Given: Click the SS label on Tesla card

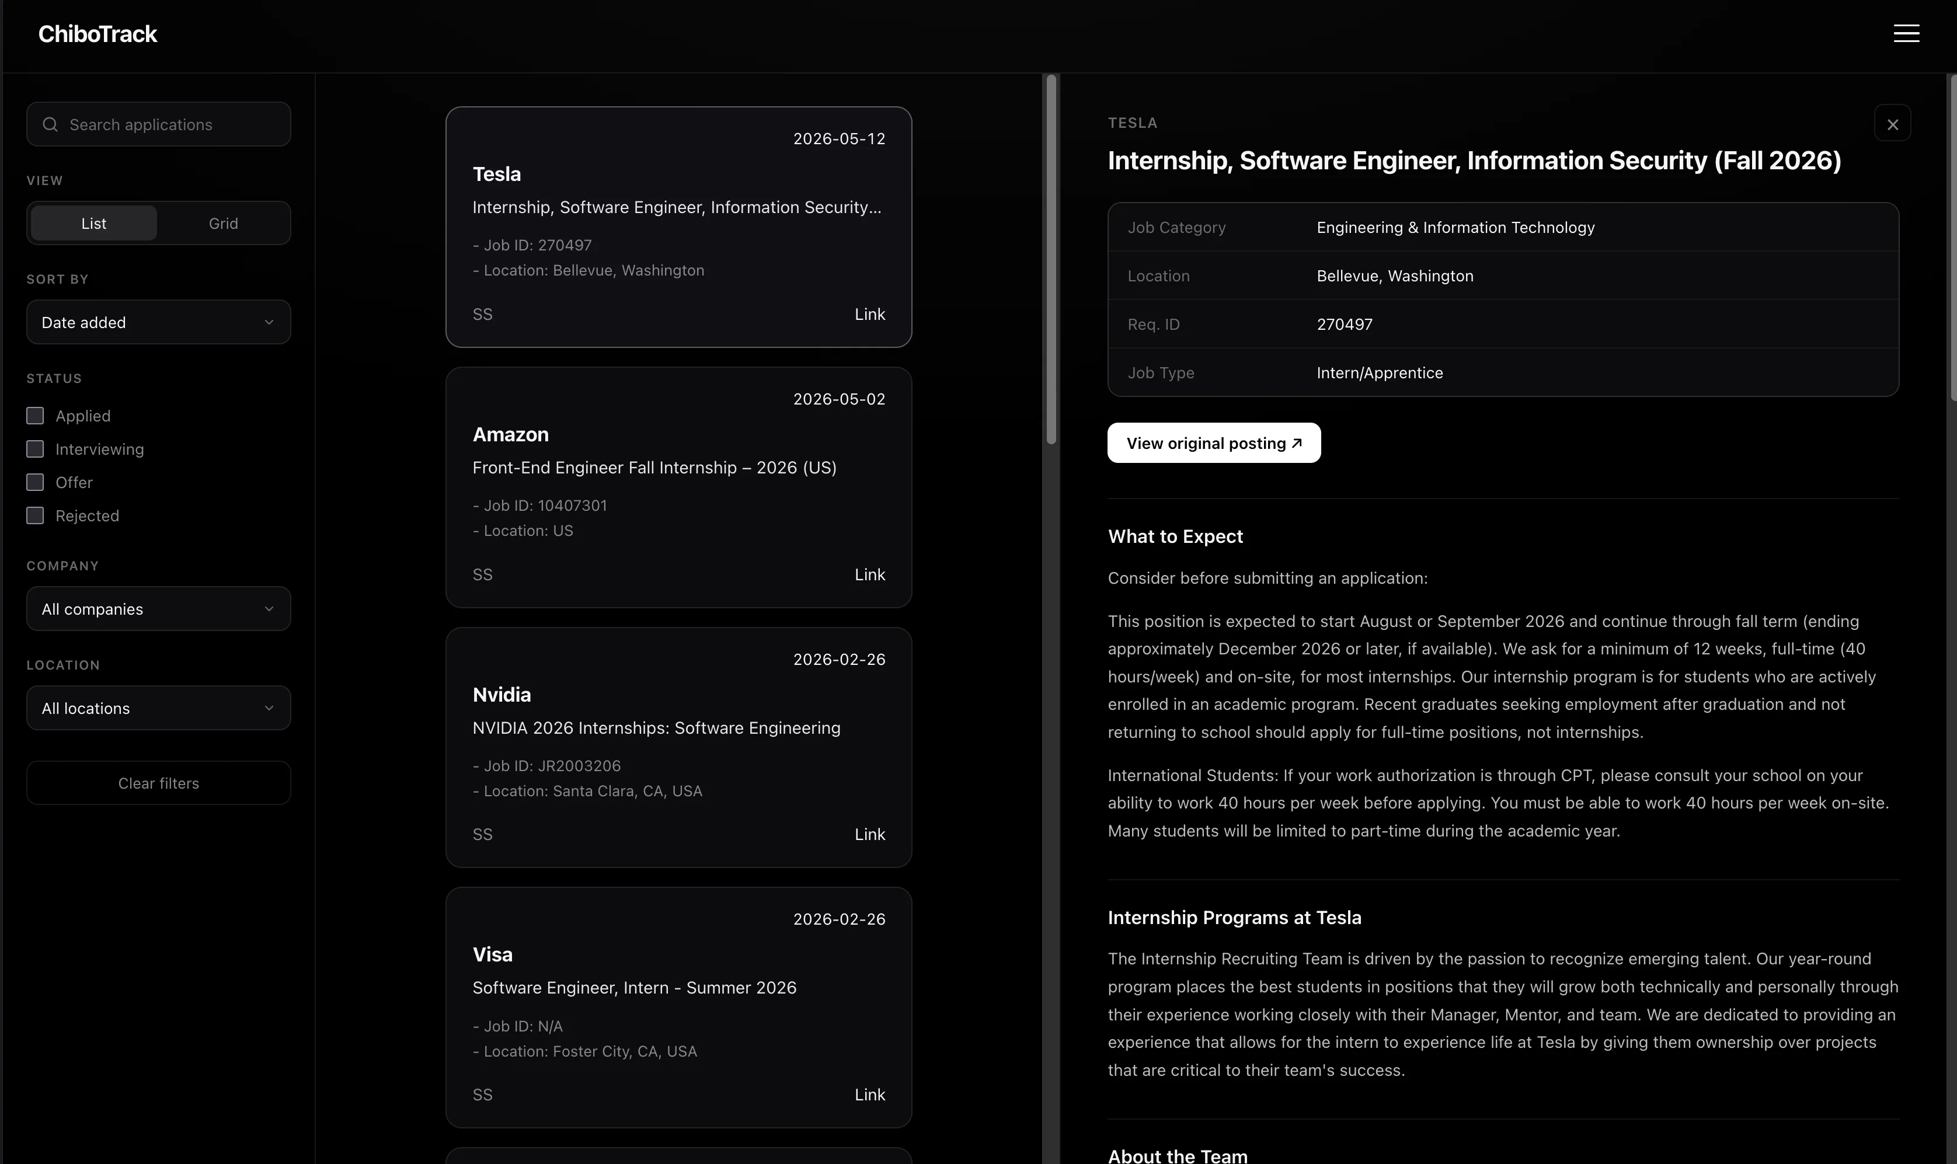Looking at the screenshot, I should pos(482,315).
